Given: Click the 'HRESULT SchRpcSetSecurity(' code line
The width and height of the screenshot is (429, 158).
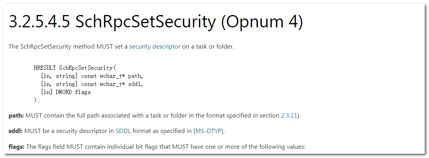Looking at the screenshot, I should pos(75,68).
